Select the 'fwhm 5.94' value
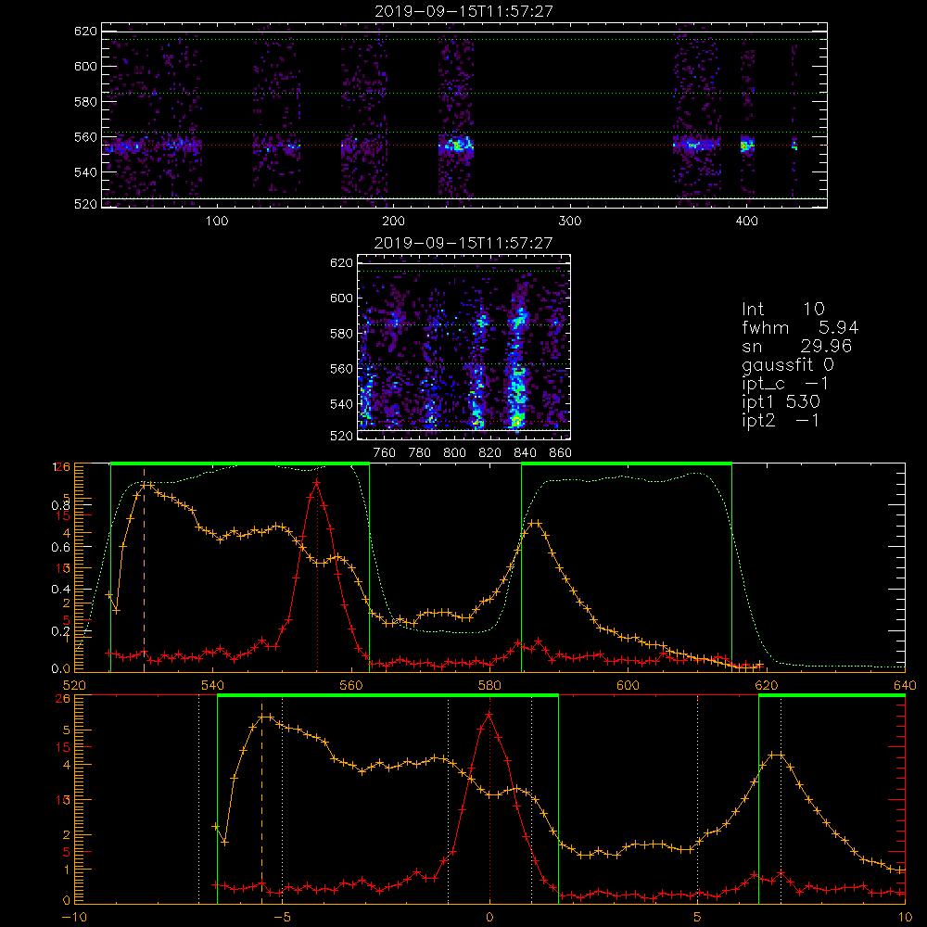The width and height of the screenshot is (927, 927). tap(800, 327)
